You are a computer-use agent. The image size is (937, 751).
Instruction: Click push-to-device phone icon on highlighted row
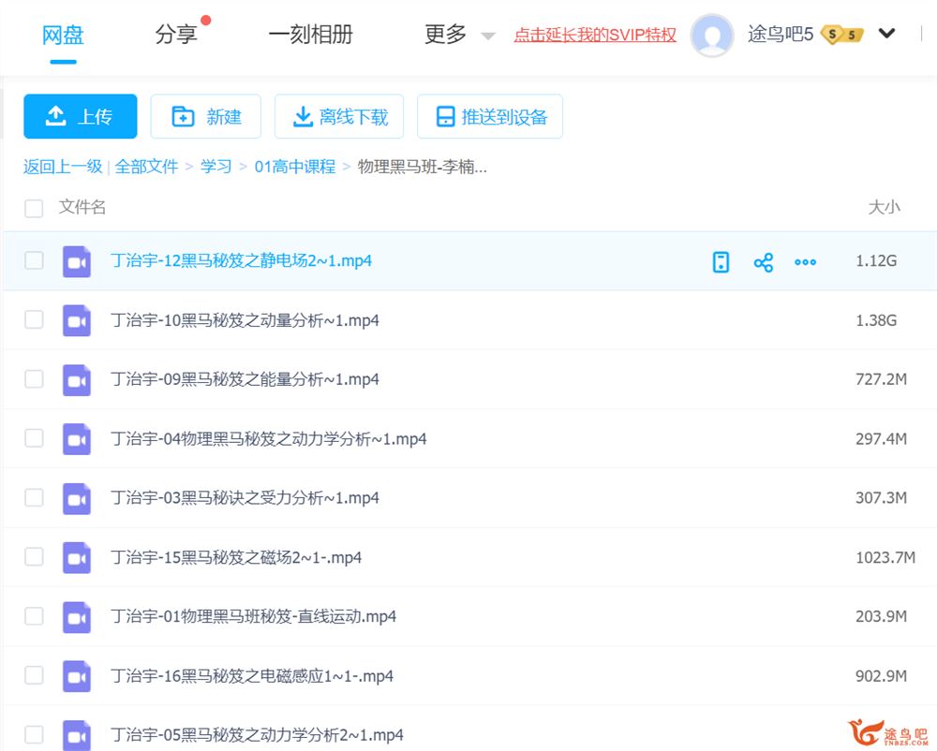click(x=721, y=262)
